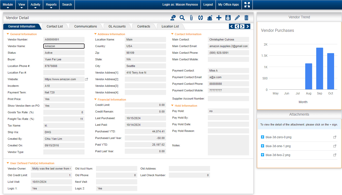Click the Logout button
The height and width of the screenshot is (195, 342).
pyautogui.click(x=208, y=5)
